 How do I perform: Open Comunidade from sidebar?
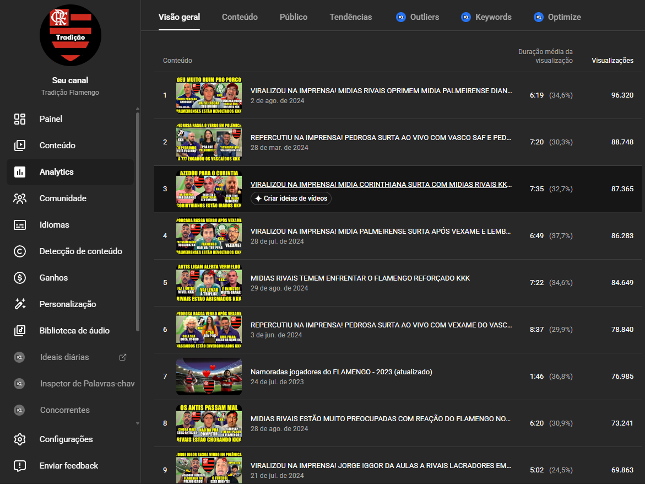point(71,198)
